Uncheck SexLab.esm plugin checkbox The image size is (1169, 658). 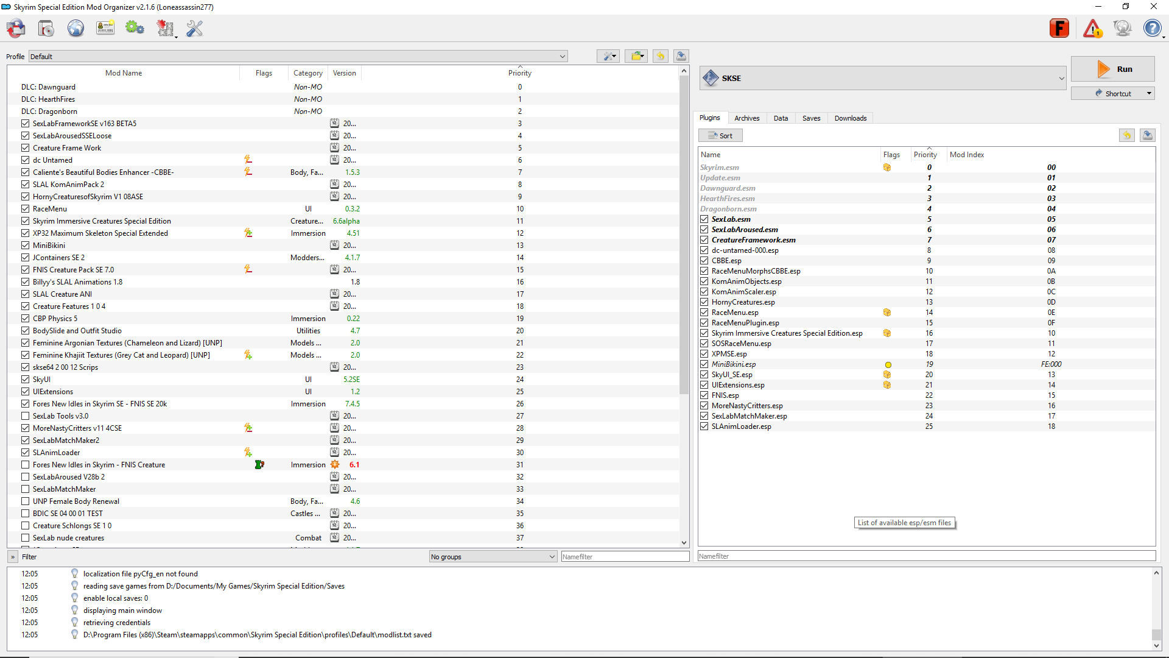(x=704, y=219)
